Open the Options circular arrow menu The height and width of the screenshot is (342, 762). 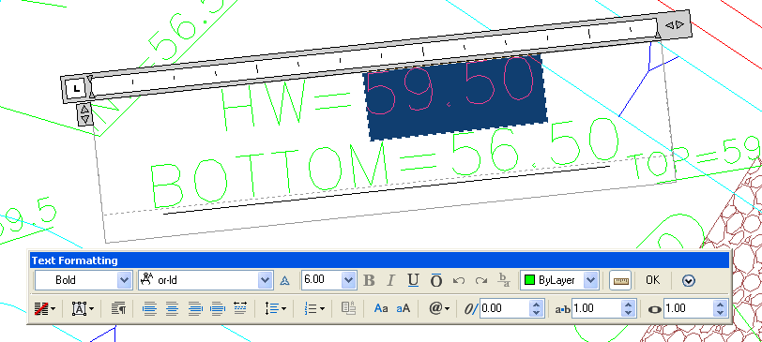[x=689, y=280]
